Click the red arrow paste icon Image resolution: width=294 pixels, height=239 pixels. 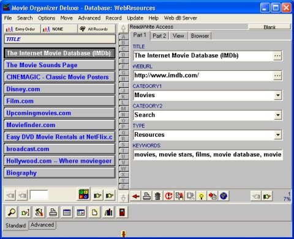coord(213,196)
